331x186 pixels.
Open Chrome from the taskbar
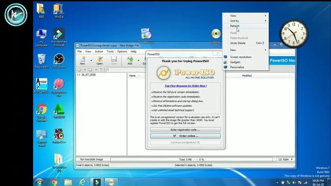[54, 182]
